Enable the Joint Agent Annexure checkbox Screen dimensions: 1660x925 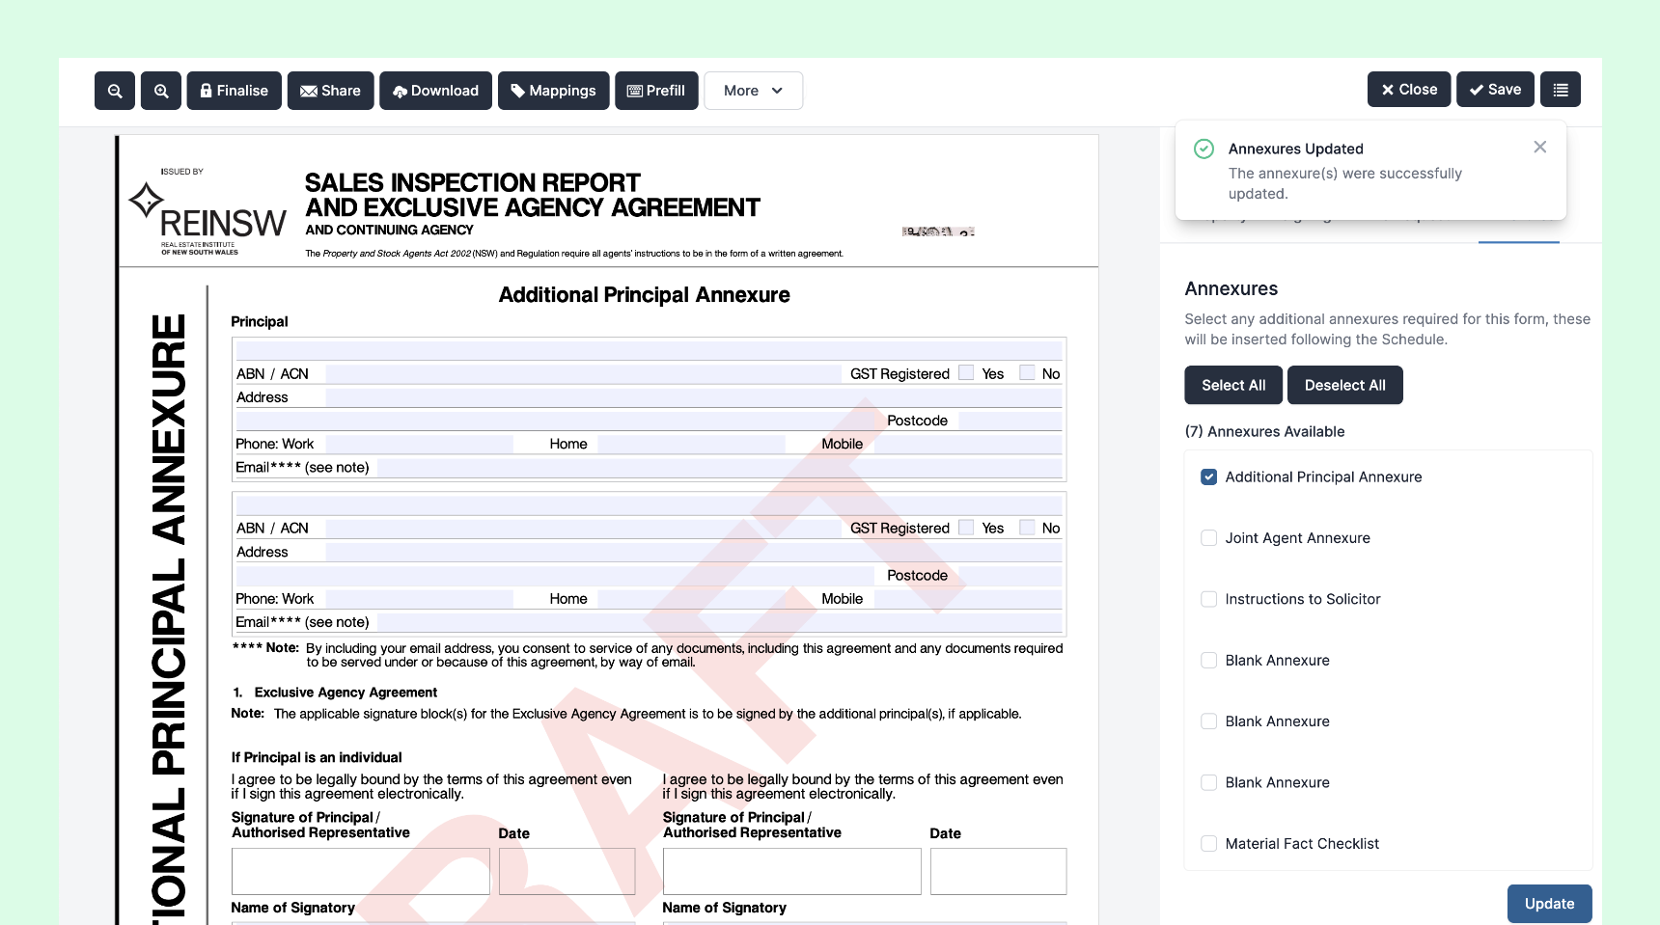point(1208,538)
